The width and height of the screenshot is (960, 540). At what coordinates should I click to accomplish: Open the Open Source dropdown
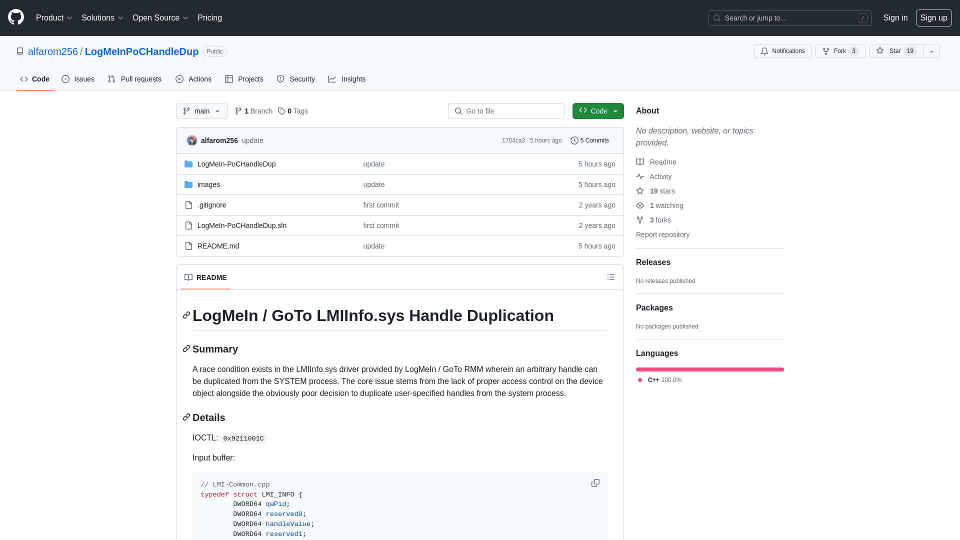point(160,18)
